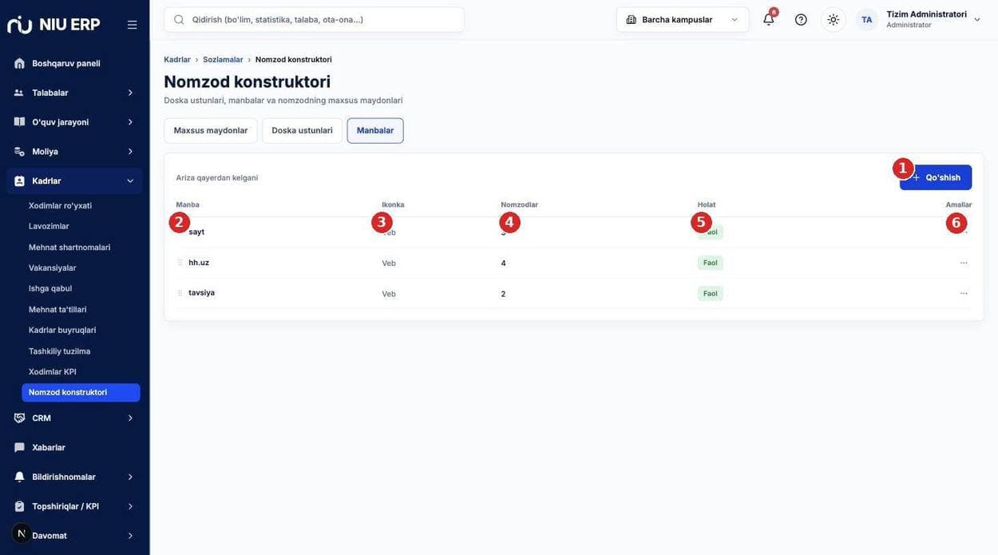Expand the Davomat section chevron
Image resolution: width=998 pixels, height=555 pixels.
pyautogui.click(x=131, y=536)
